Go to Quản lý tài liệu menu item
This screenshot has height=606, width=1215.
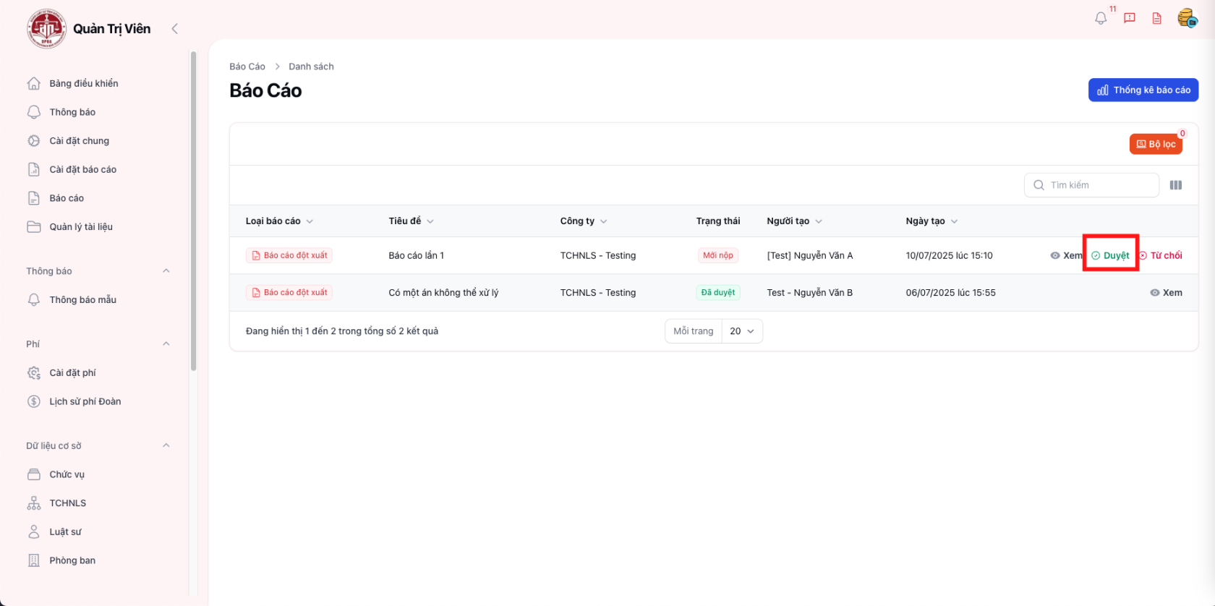click(80, 227)
